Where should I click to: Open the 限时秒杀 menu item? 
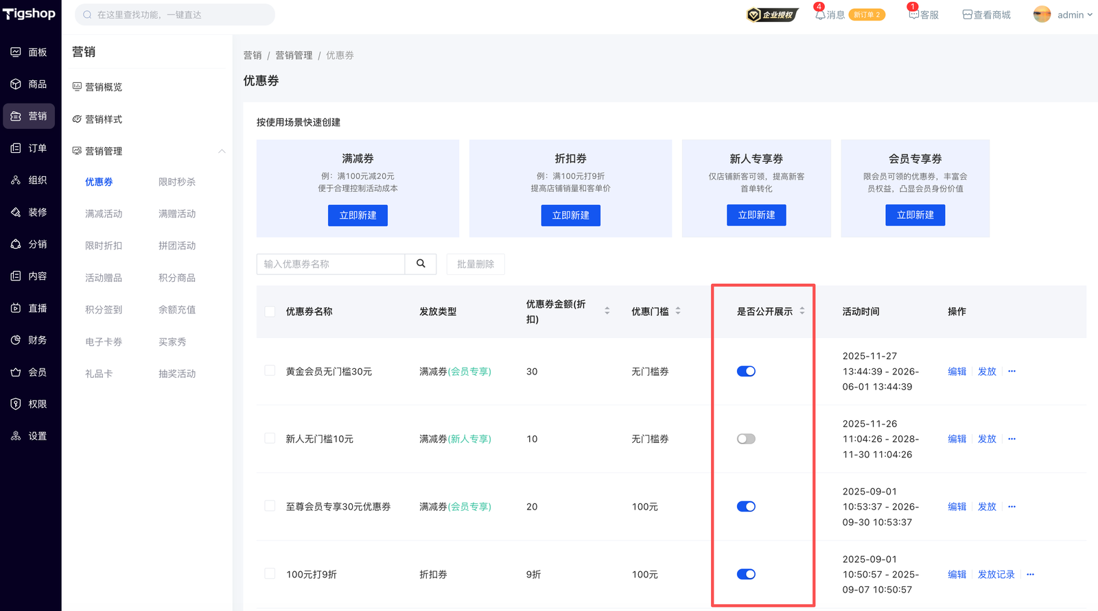177,182
